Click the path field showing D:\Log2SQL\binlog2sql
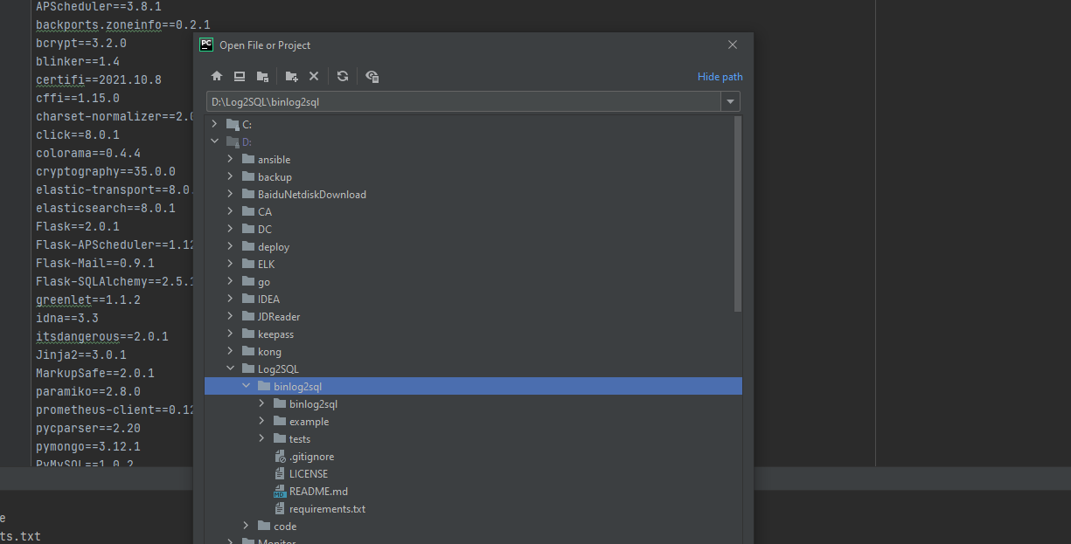 [x=463, y=101]
